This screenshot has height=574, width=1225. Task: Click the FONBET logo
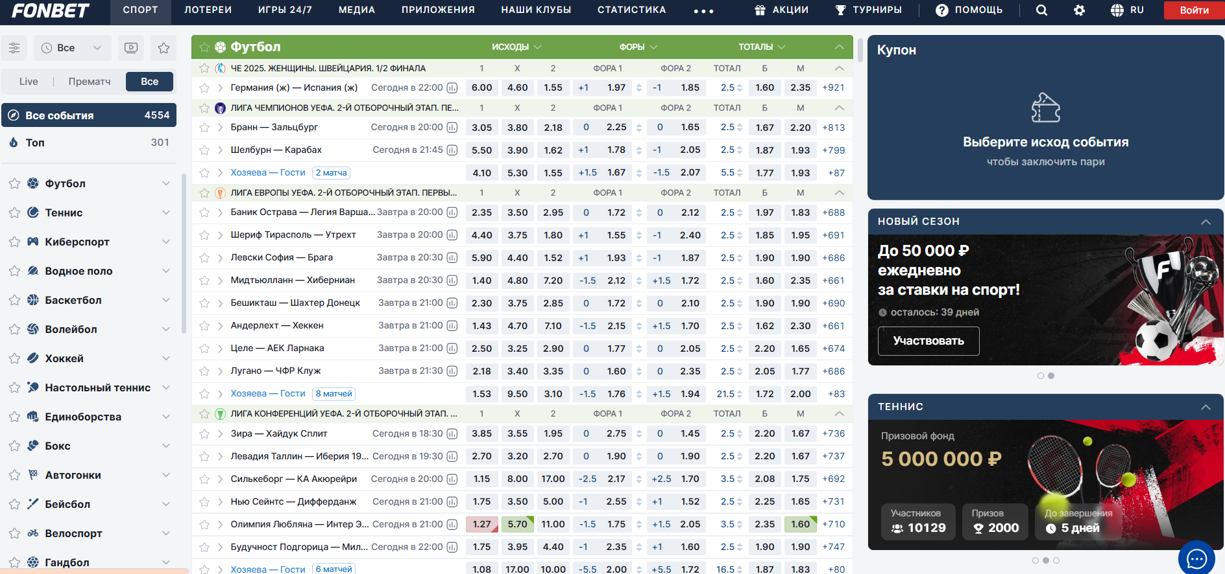pos(50,11)
